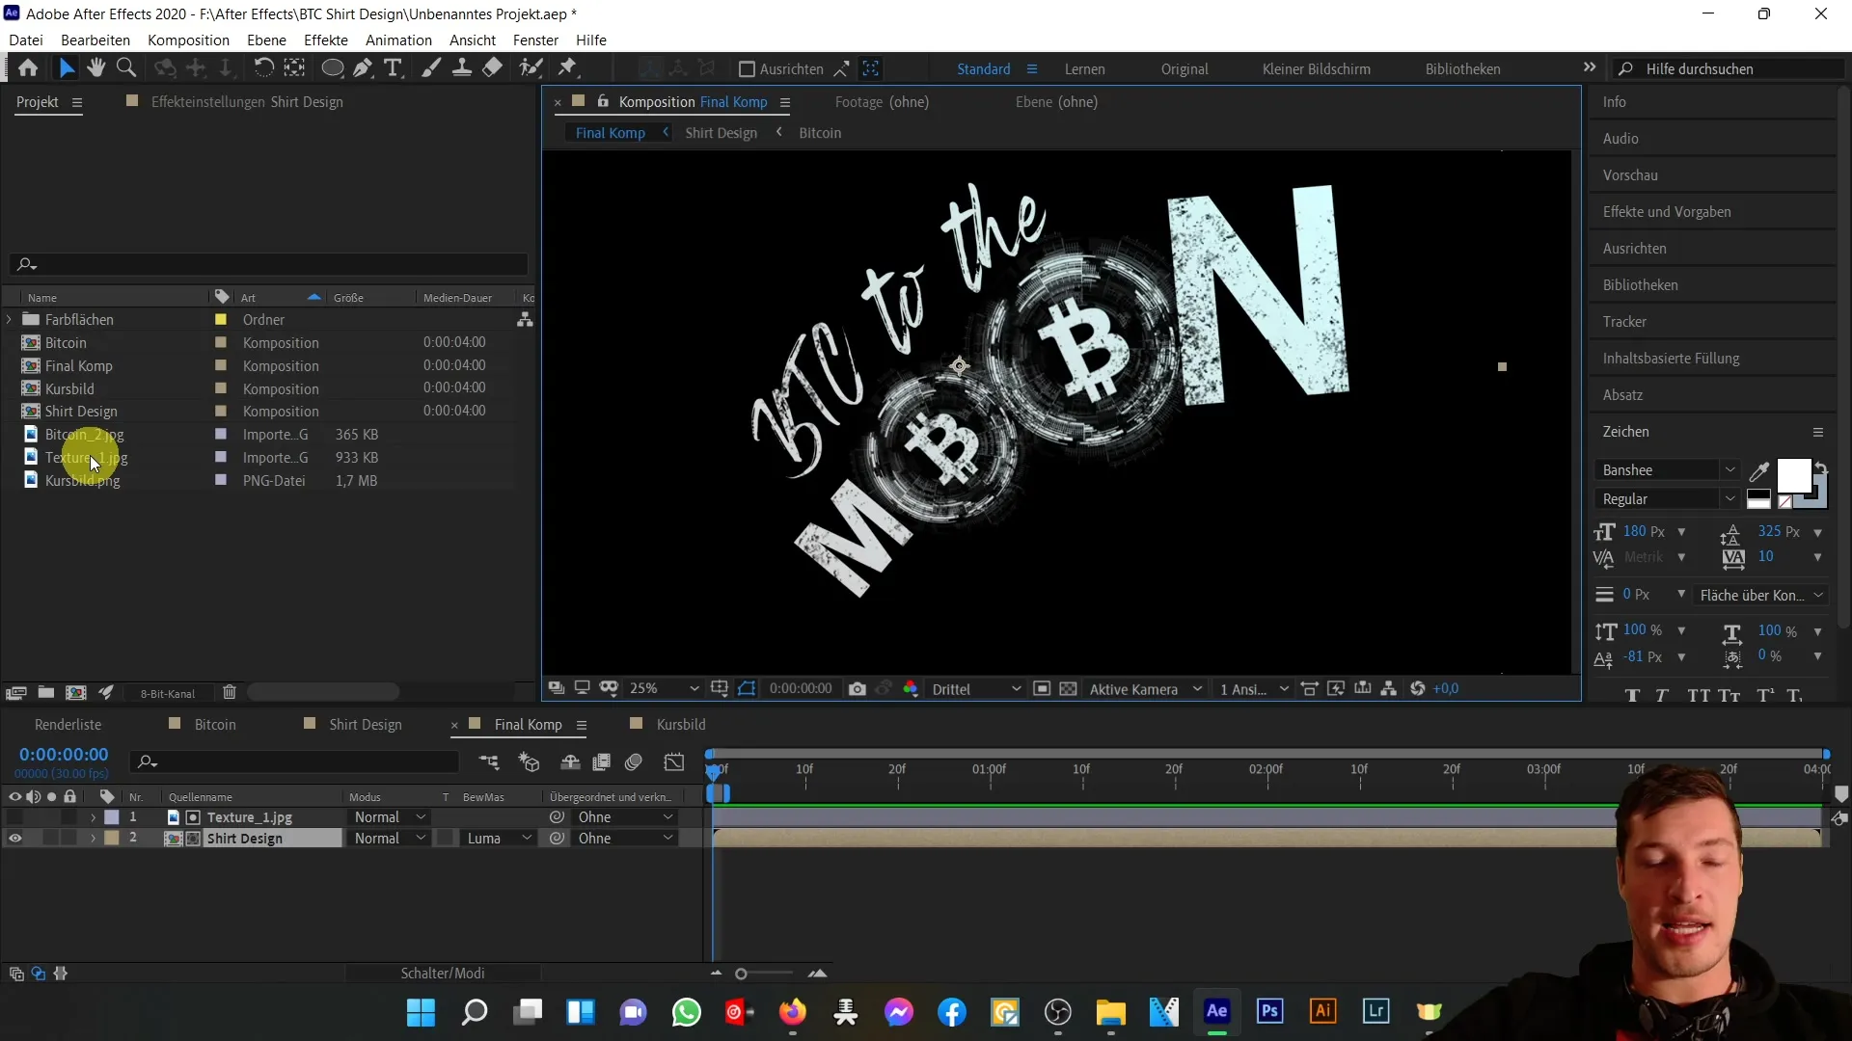Switch to the Shirt Design timeline tab
The image size is (1852, 1041).
pos(365,725)
